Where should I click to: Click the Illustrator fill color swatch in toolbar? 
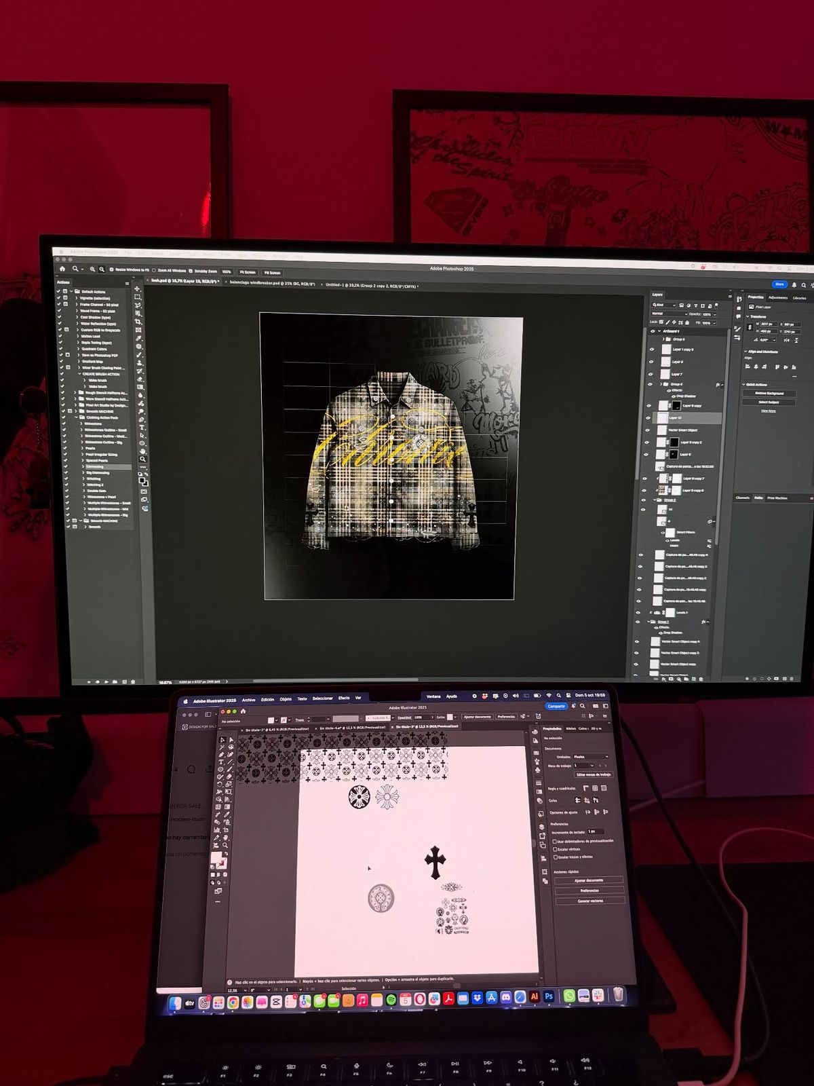coord(216,857)
